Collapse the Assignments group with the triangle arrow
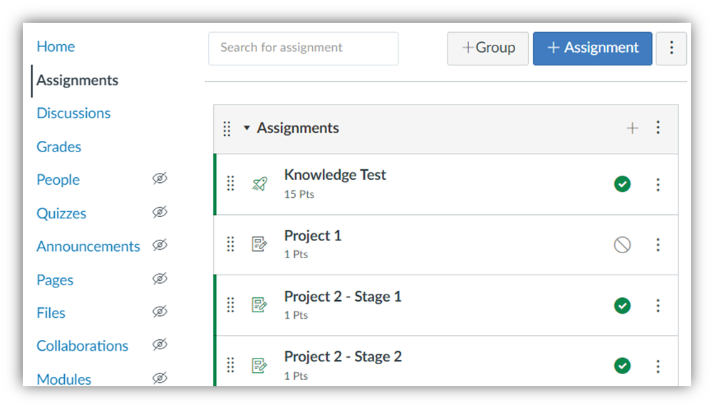The width and height of the screenshot is (714, 409). click(247, 128)
